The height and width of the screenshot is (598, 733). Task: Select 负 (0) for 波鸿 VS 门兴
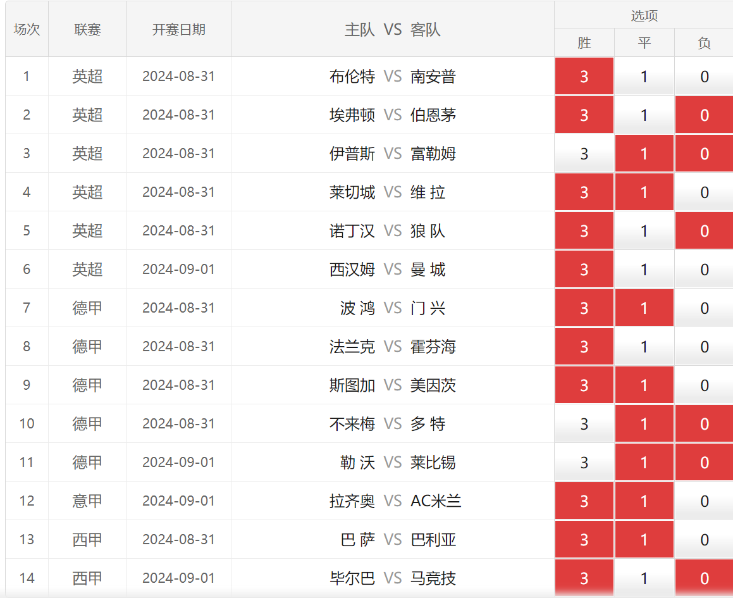705,308
